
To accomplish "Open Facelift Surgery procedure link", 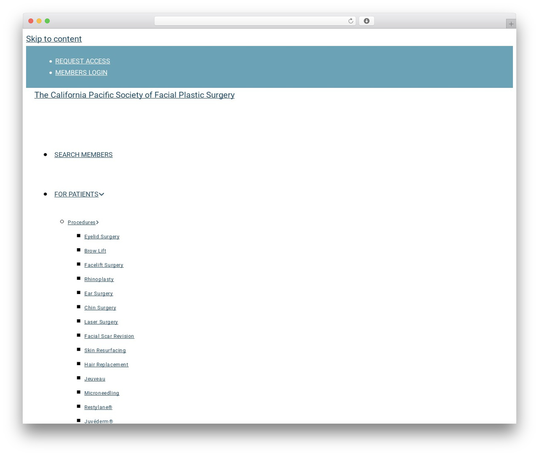I will [x=104, y=265].
